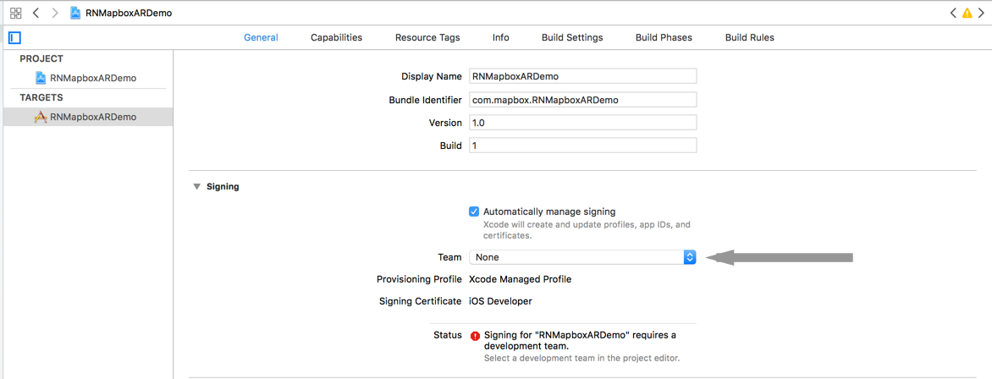Jump to next issue chevron at top right
This screenshot has width=992, height=379.
[x=982, y=14]
